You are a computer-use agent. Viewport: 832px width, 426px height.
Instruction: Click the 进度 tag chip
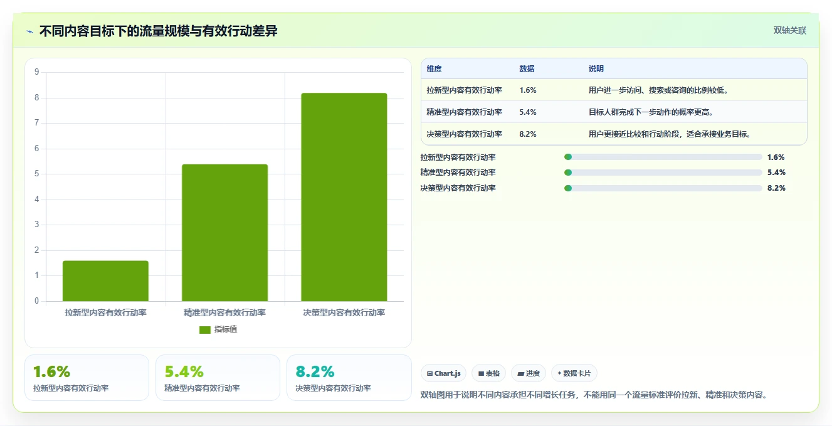529,373
